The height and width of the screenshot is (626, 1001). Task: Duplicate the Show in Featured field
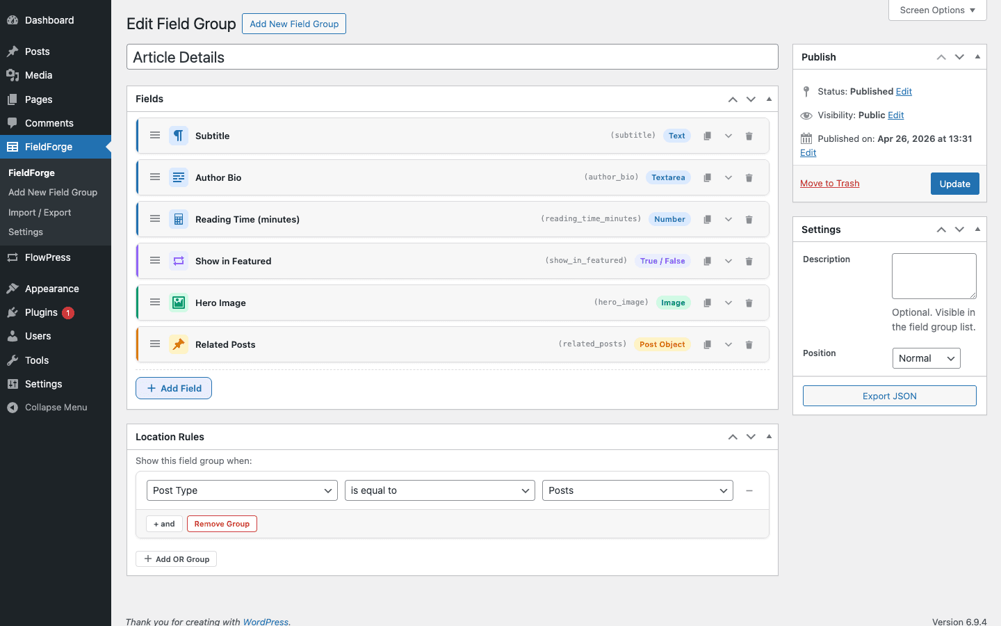point(707,261)
